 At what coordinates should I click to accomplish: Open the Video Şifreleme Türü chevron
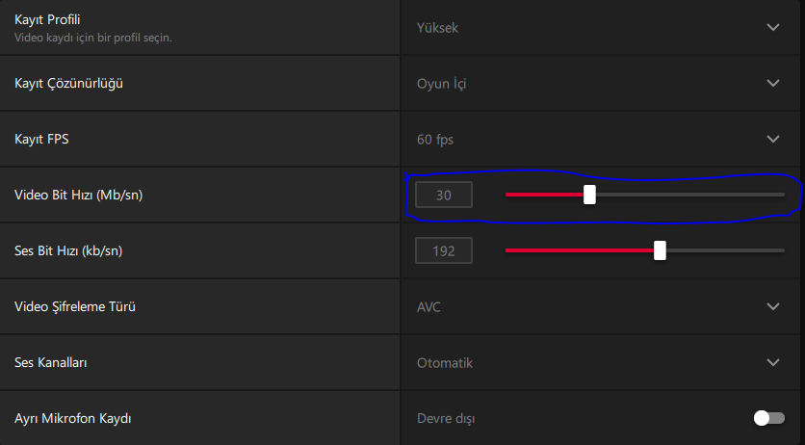point(773,306)
